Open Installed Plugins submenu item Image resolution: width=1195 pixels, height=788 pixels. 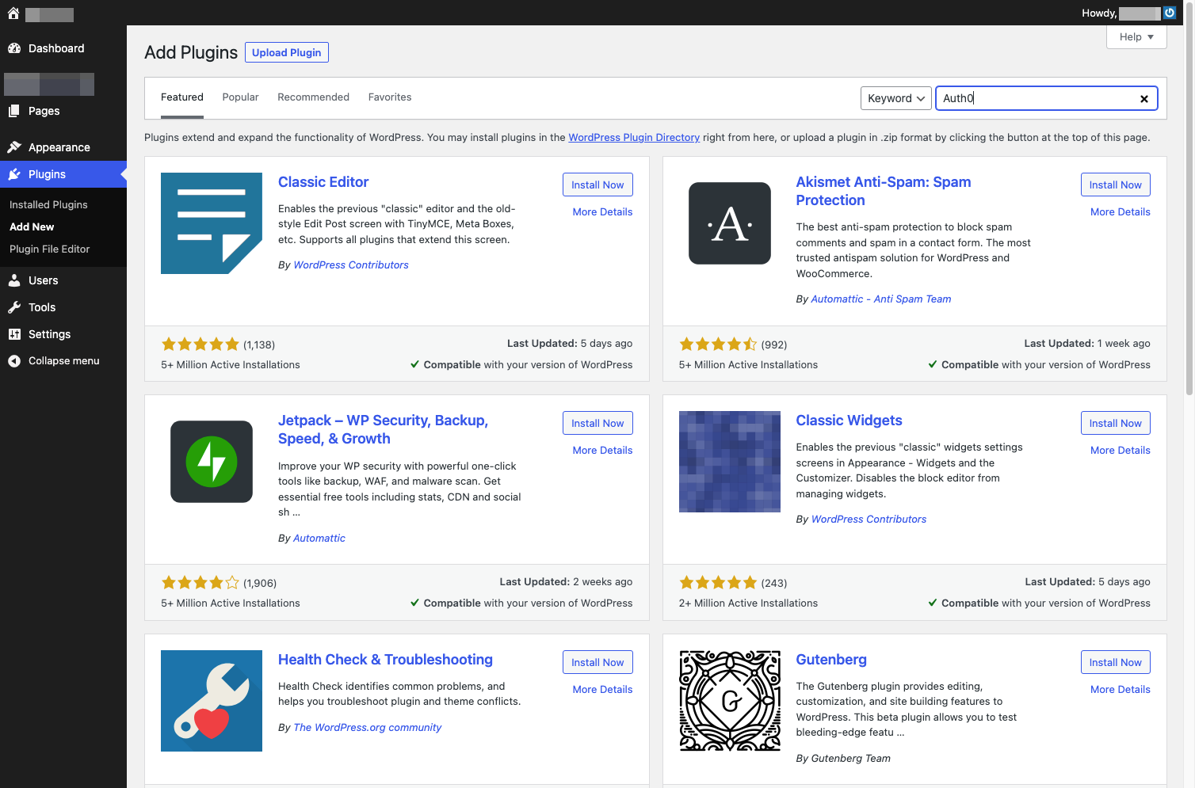pos(48,204)
